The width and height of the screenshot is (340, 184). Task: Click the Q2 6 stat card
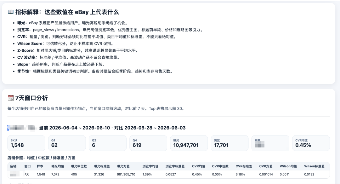108,143
